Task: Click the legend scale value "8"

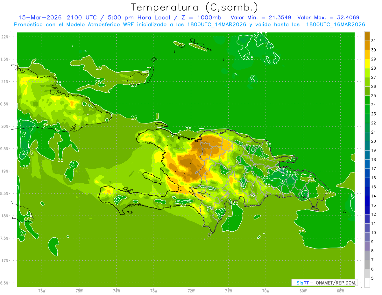Action: pyautogui.click(x=373, y=251)
